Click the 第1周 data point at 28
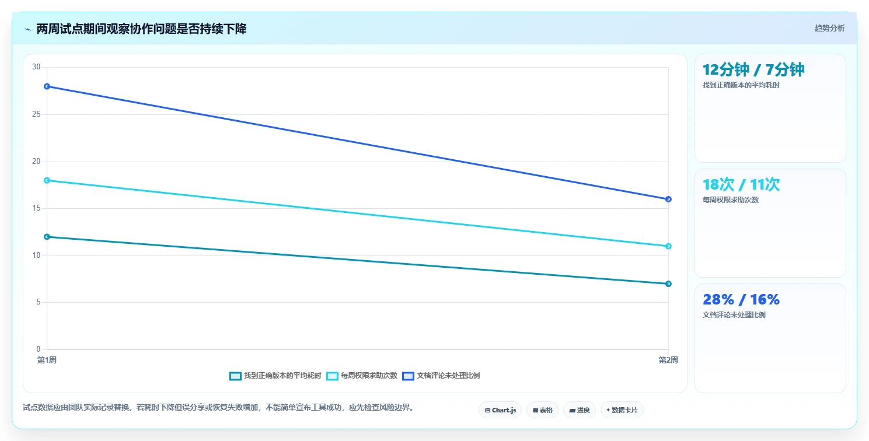 (47, 86)
